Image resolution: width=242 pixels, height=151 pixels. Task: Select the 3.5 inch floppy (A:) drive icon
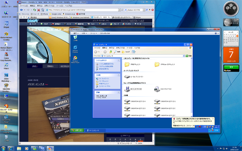(127, 89)
